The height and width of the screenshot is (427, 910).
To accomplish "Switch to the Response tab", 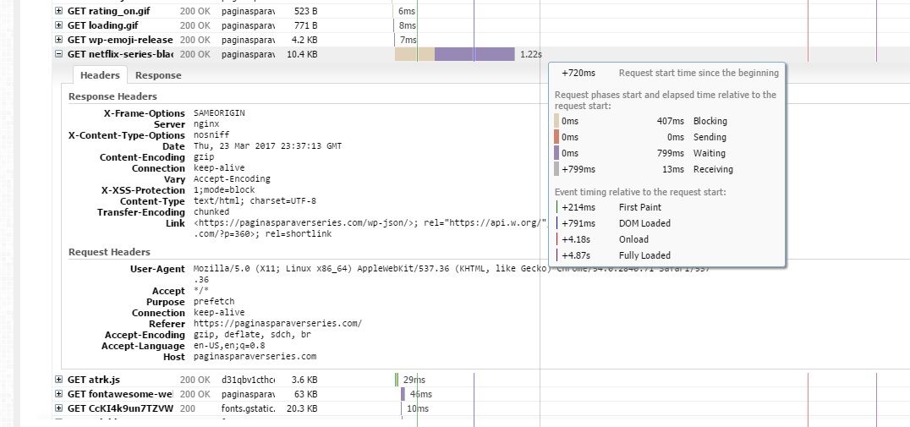I will point(158,75).
